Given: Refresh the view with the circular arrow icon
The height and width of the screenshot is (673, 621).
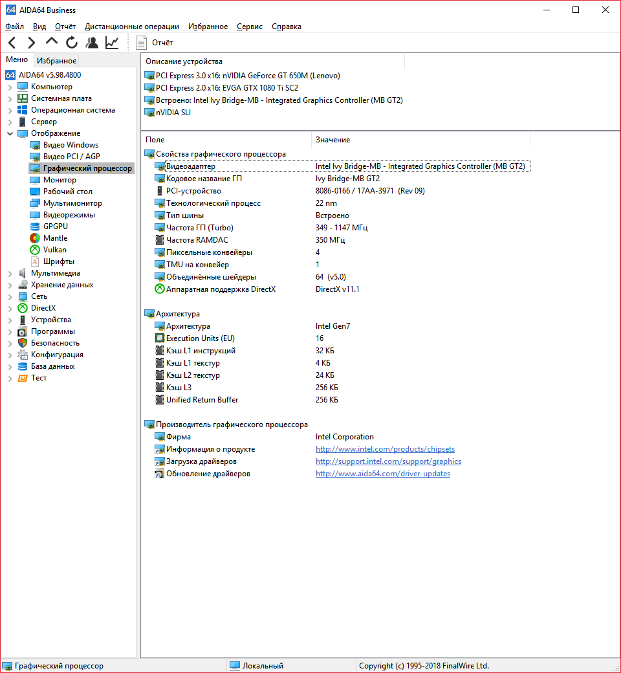Looking at the screenshot, I should pyautogui.click(x=72, y=43).
